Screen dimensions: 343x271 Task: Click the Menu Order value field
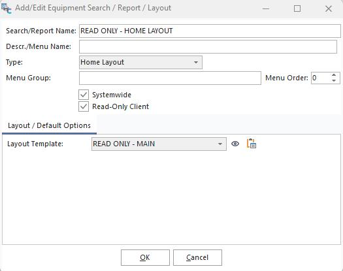coord(321,78)
